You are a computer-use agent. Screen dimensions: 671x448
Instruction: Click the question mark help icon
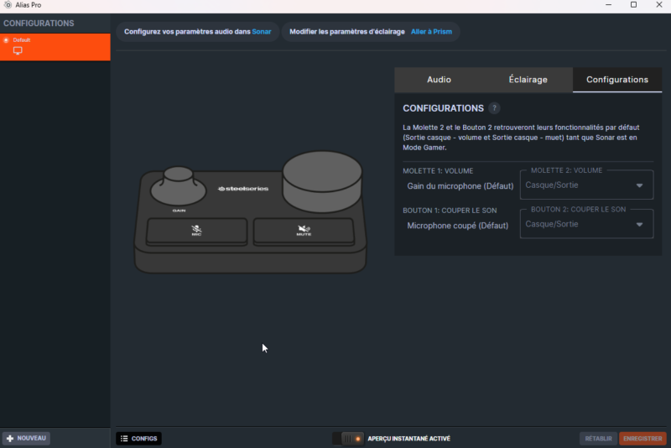click(x=495, y=108)
